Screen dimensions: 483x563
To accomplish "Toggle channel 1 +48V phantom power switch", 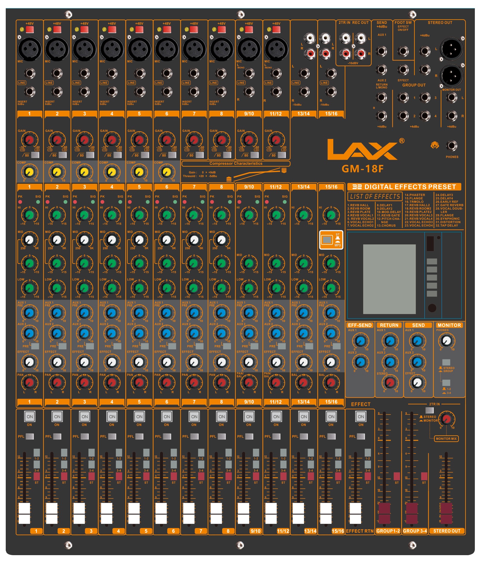I will coord(30,30).
